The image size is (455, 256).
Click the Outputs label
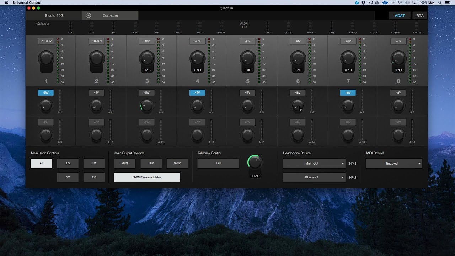[x=43, y=23]
